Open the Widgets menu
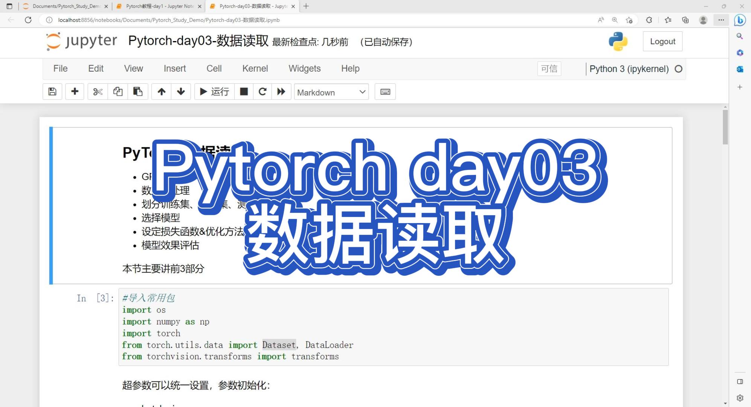Screen dimensions: 751x407 coord(304,69)
